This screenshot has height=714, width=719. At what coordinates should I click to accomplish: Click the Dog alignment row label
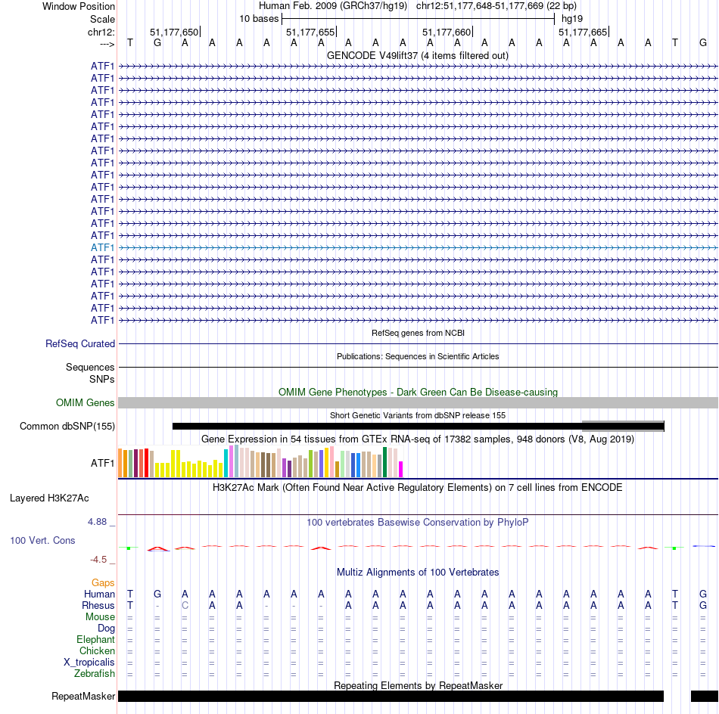[106, 629]
